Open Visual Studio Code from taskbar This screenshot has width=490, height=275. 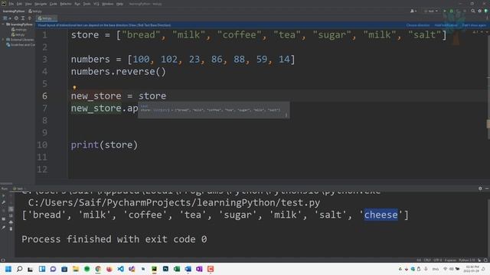121,269
